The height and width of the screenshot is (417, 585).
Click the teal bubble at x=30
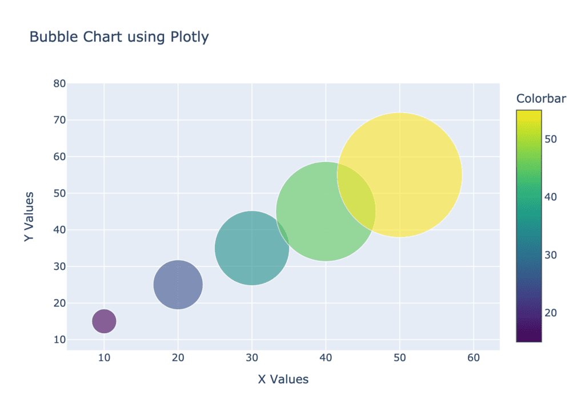[252, 248]
